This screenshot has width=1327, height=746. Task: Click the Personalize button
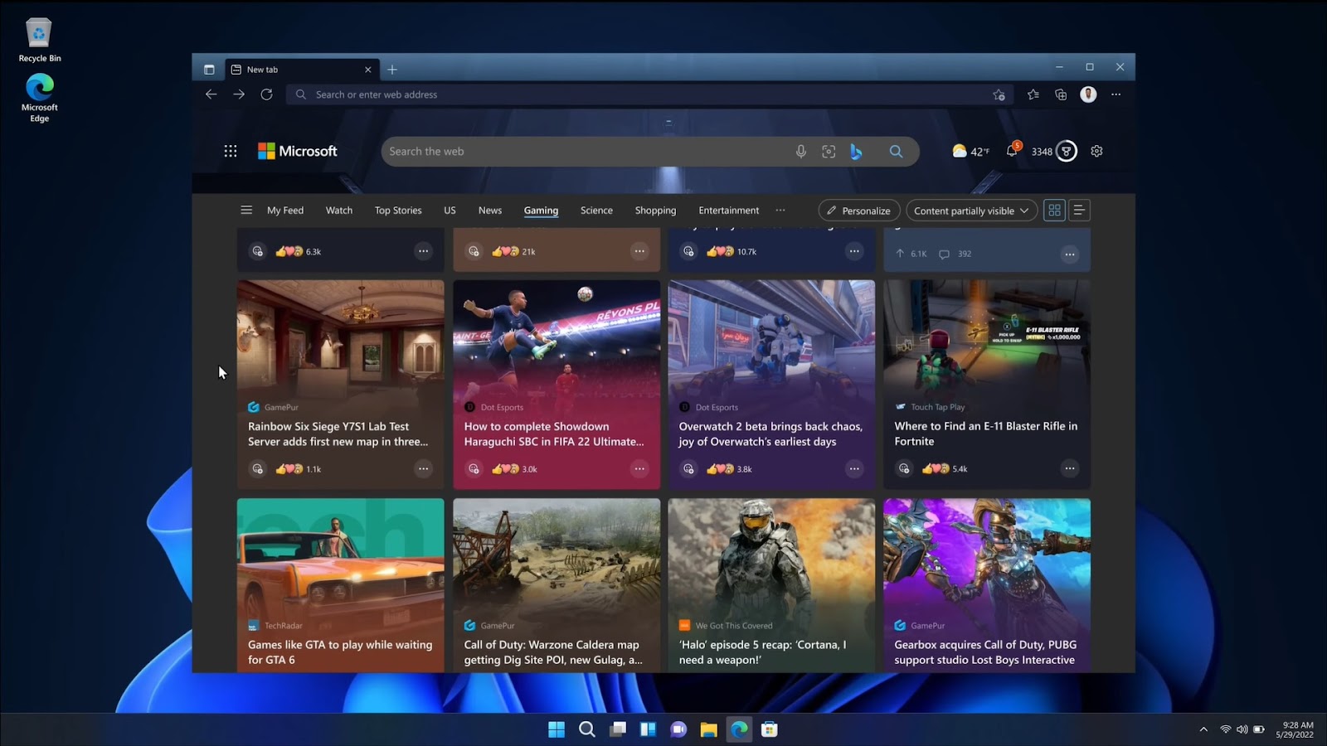tap(859, 211)
